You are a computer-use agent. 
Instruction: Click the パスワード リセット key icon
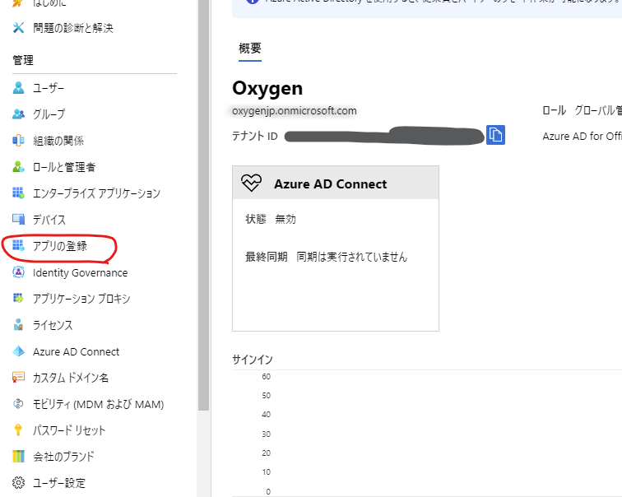(x=18, y=430)
